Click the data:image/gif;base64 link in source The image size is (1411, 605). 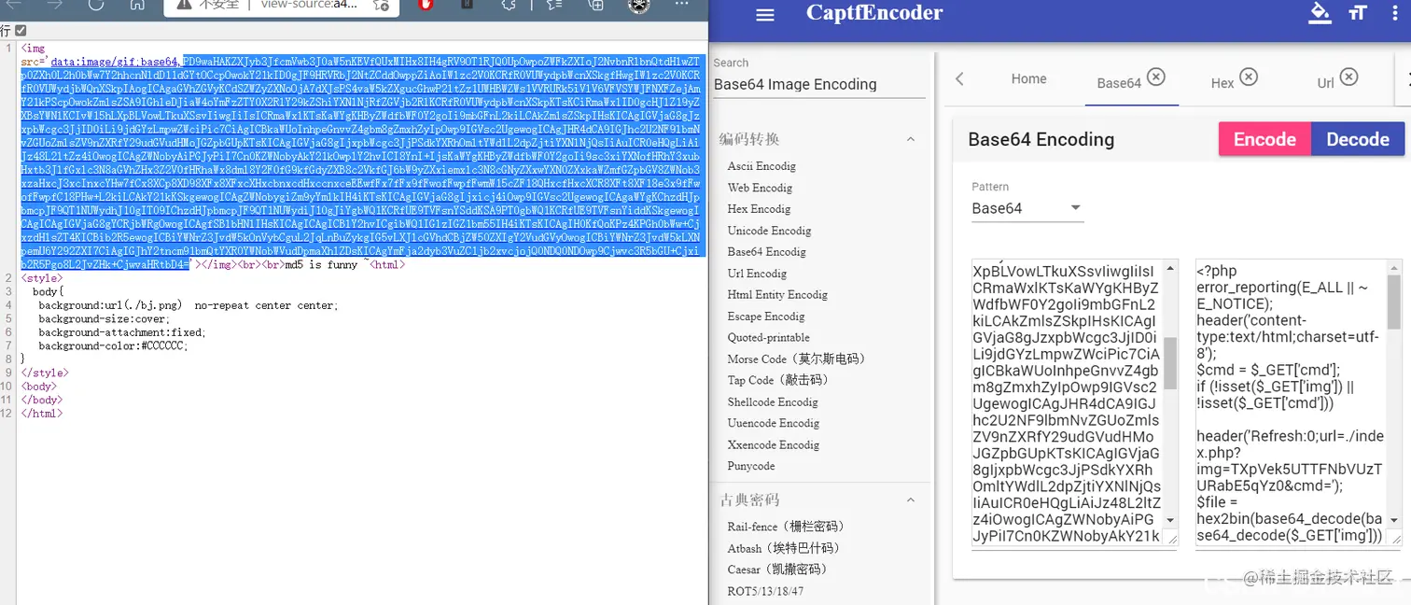[x=115, y=62]
